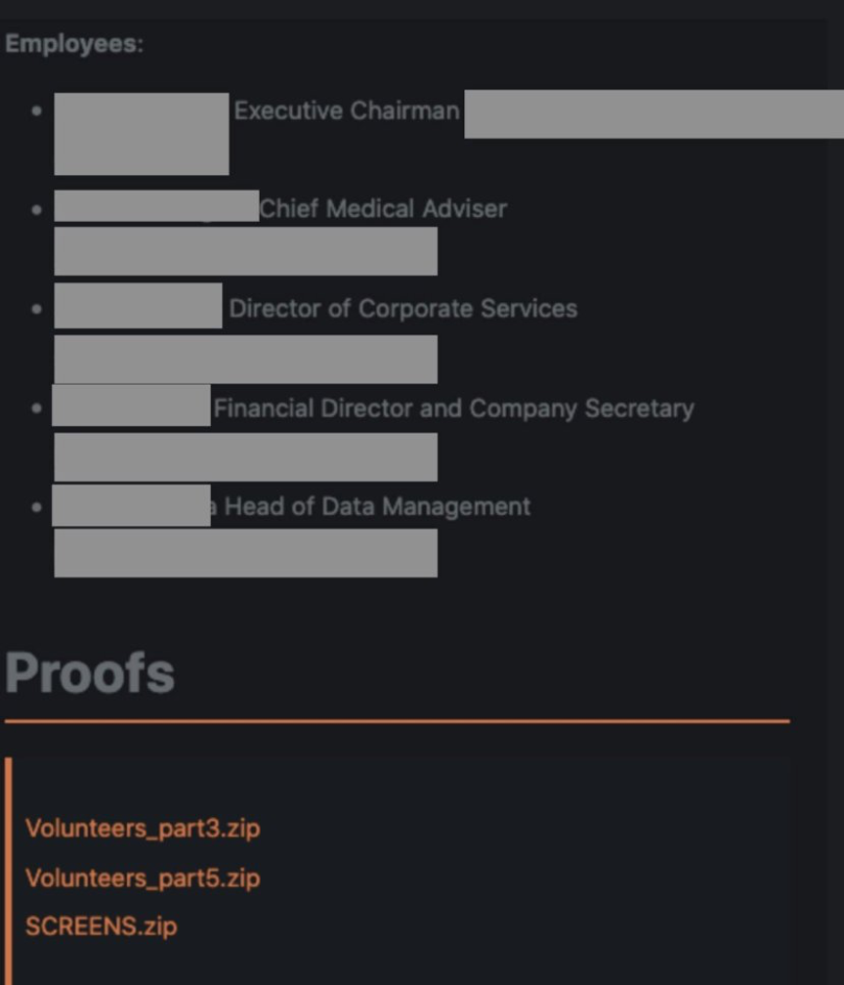Click the Chief Medical Adviser title
844x985 pixels.
[383, 208]
